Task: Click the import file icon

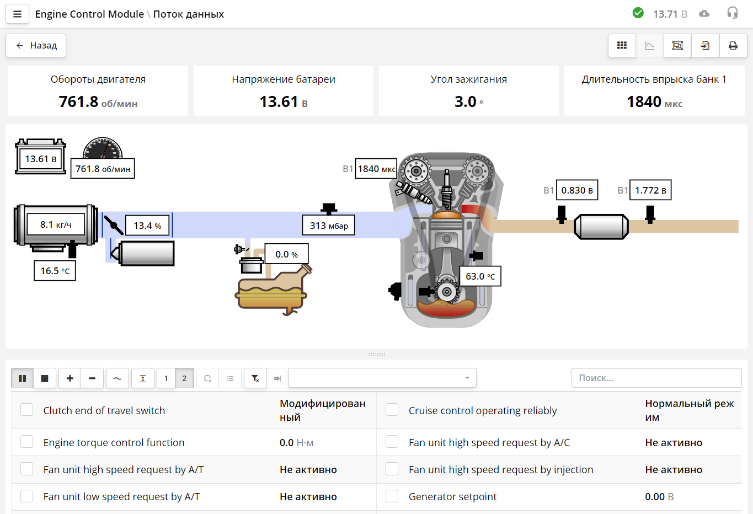Action: click(x=705, y=46)
